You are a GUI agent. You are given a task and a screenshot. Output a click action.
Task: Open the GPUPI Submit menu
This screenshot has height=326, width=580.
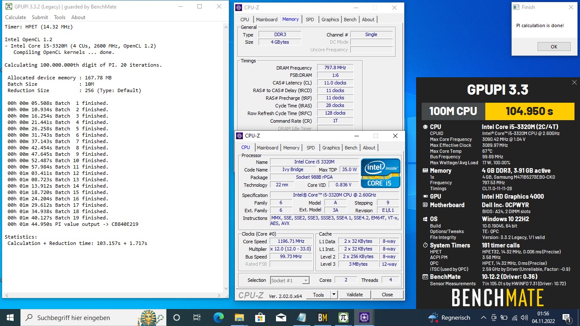40,17
